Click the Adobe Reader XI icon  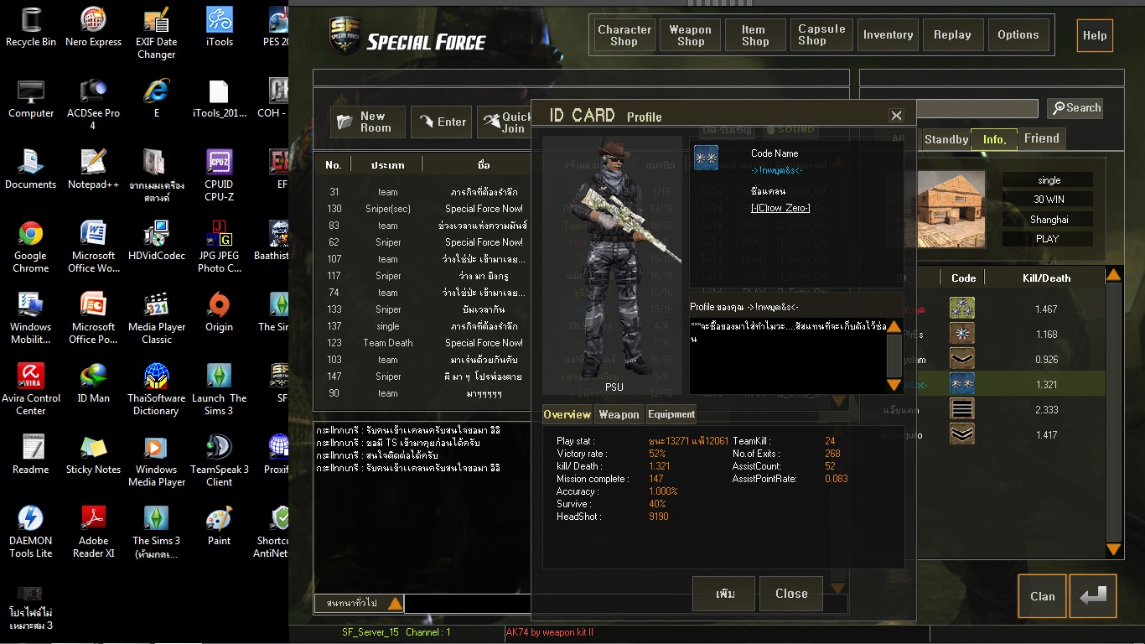tap(93, 532)
